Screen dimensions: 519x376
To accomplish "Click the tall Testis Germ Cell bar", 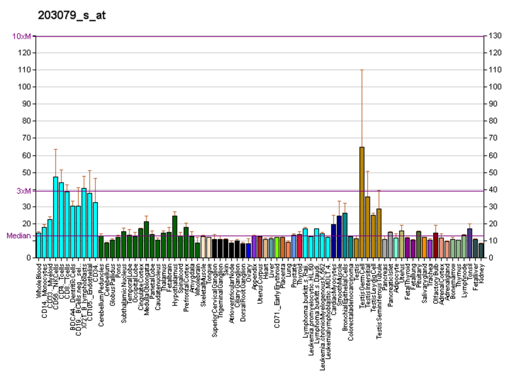I will [x=362, y=202].
